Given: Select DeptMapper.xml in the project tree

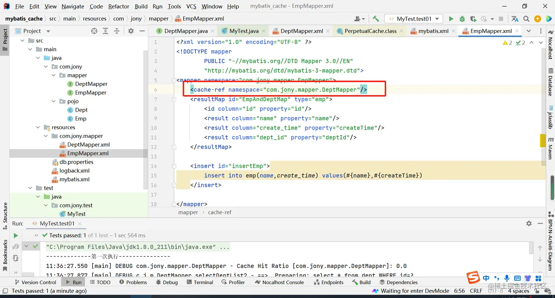Looking at the screenshot, I should (88, 145).
